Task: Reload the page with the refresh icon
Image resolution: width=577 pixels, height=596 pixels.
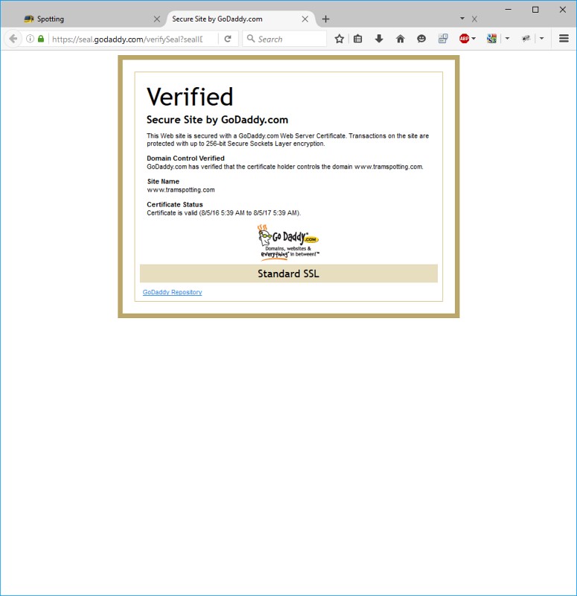Action: point(228,39)
